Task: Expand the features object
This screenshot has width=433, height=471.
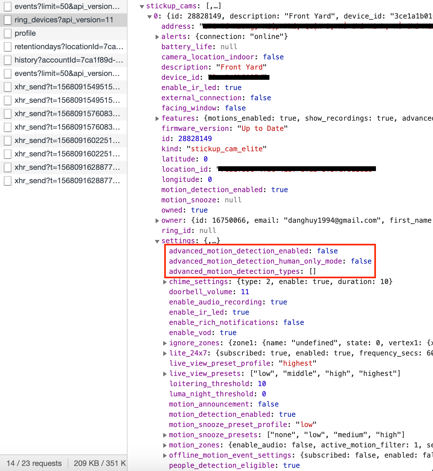Action: click(157, 119)
